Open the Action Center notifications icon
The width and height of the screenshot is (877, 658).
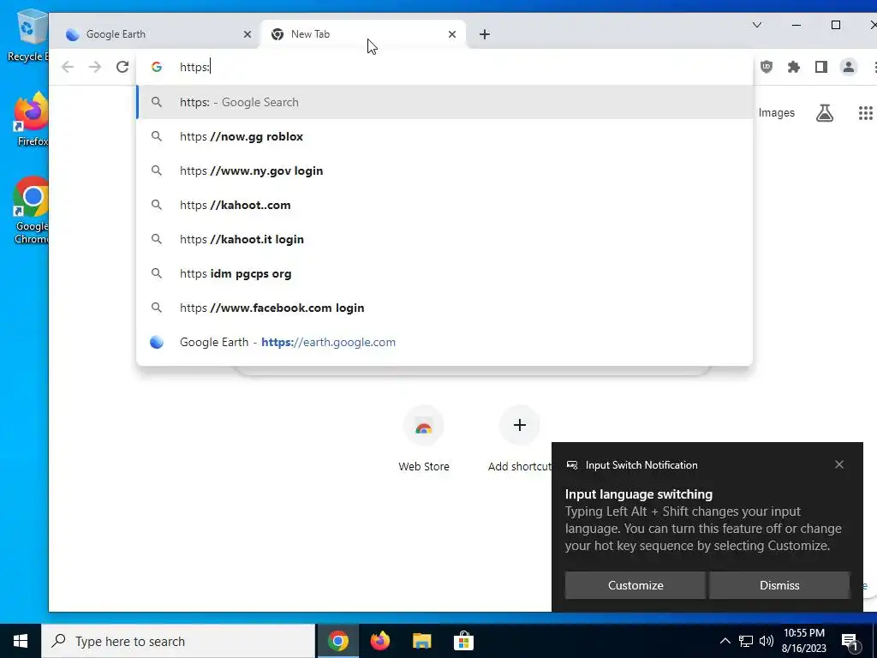click(x=850, y=641)
